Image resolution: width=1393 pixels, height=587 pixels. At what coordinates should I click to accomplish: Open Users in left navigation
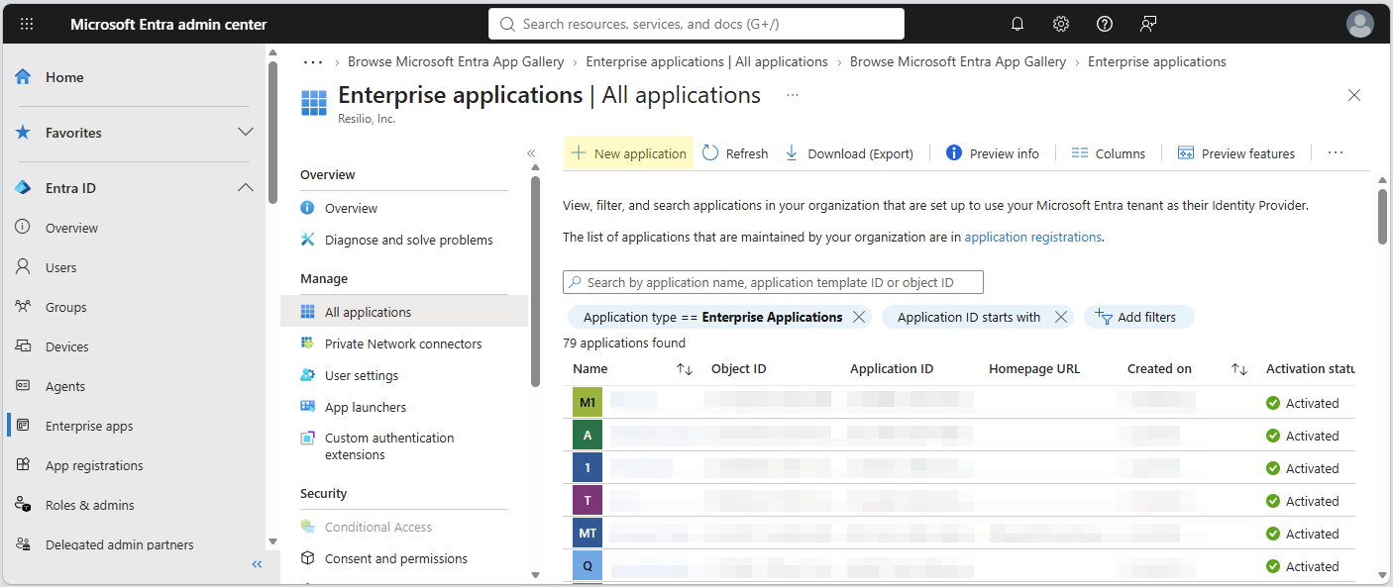pos(60,267)
